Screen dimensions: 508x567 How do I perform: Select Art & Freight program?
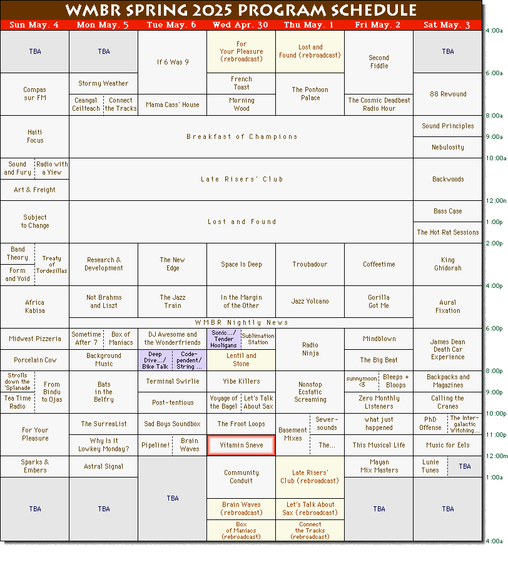coord(34,190)
